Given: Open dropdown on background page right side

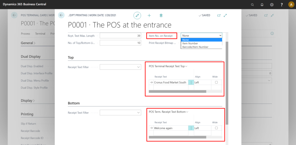Looking at the screenshot, I should pos(269,80).
